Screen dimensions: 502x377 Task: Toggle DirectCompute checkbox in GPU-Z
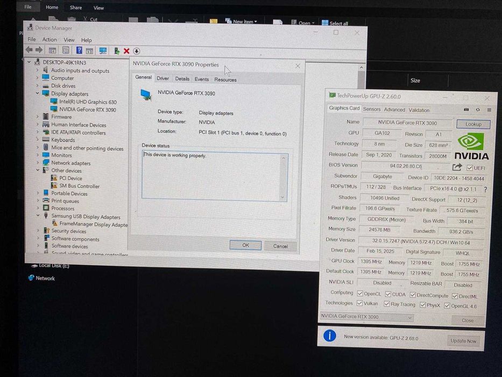tap(413, 295)
